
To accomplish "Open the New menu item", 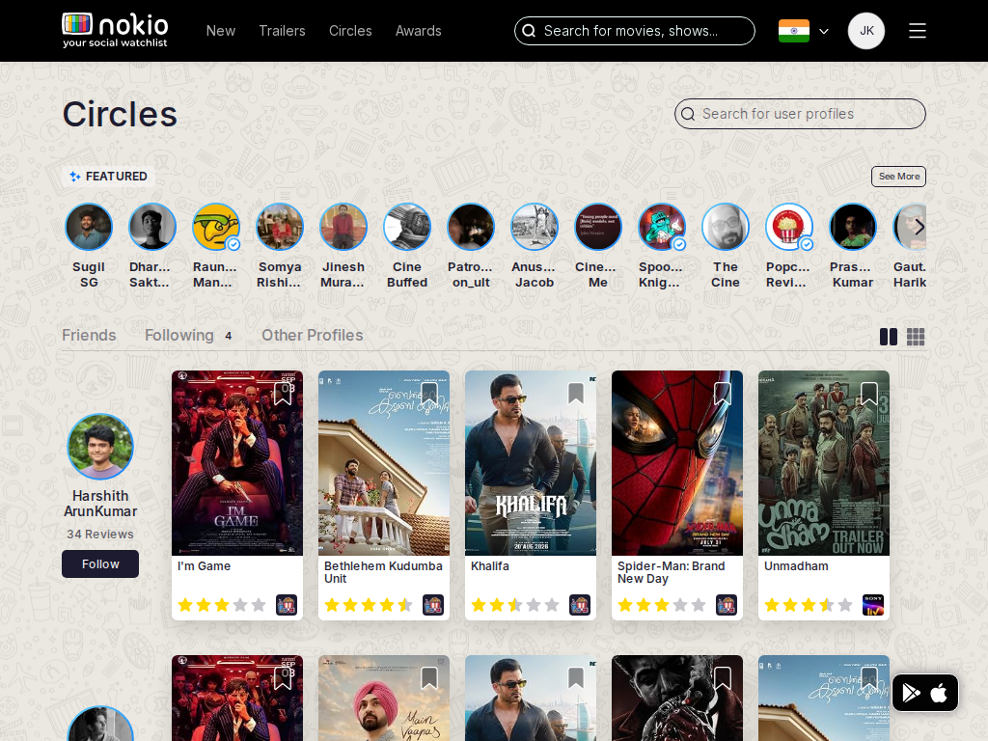I will (x=221, y=31).
